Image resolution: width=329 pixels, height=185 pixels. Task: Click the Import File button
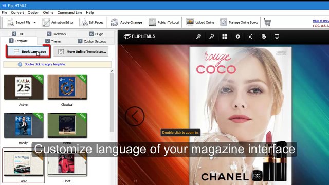click(19, 22)
